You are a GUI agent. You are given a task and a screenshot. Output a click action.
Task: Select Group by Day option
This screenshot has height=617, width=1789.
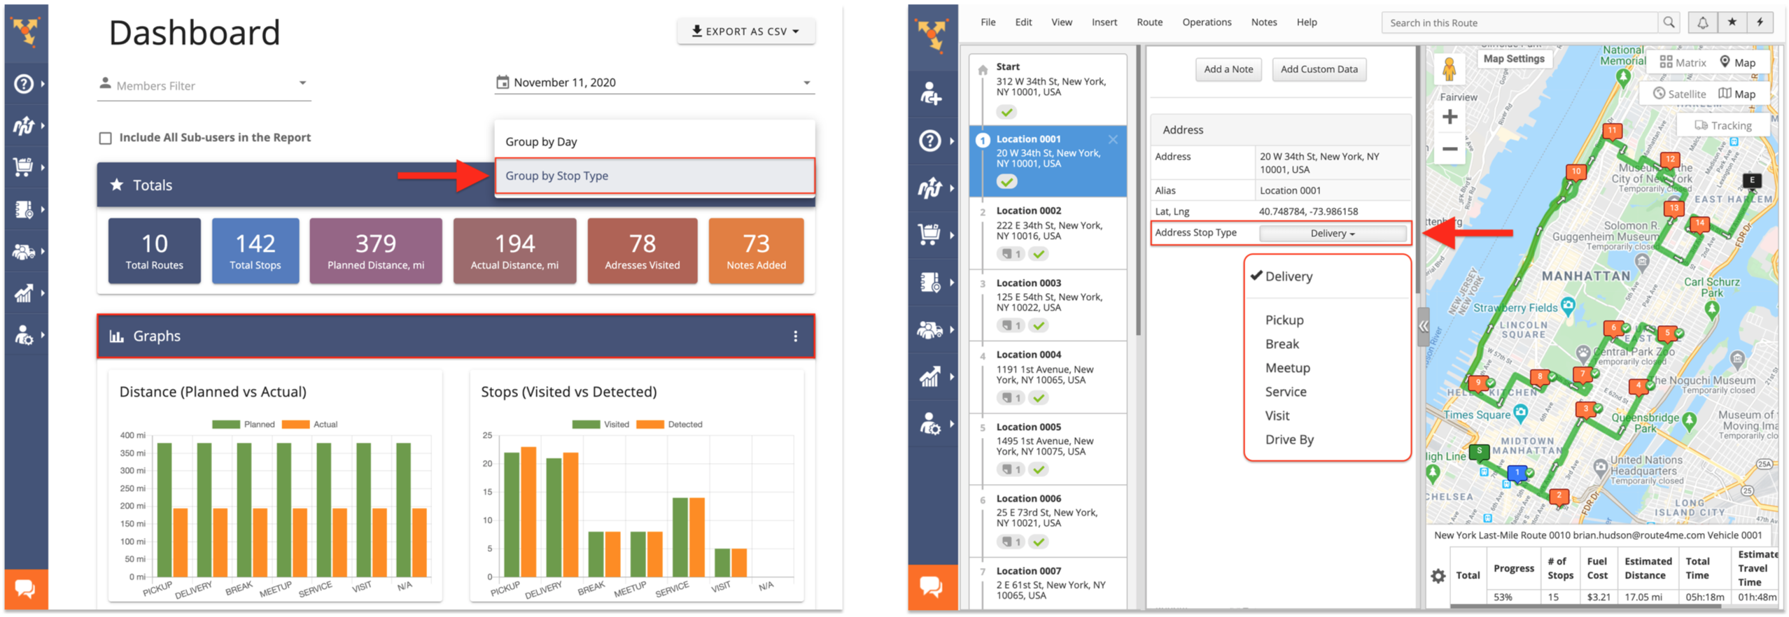(x=654, y=141)
